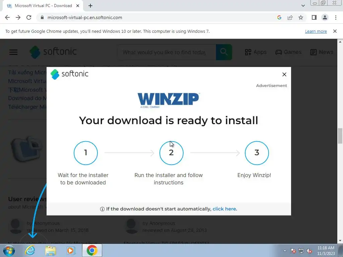This screenshot has width=343, height=257.
Task: Dismiss the Chrome update notice bar
Action: [335, 31]
